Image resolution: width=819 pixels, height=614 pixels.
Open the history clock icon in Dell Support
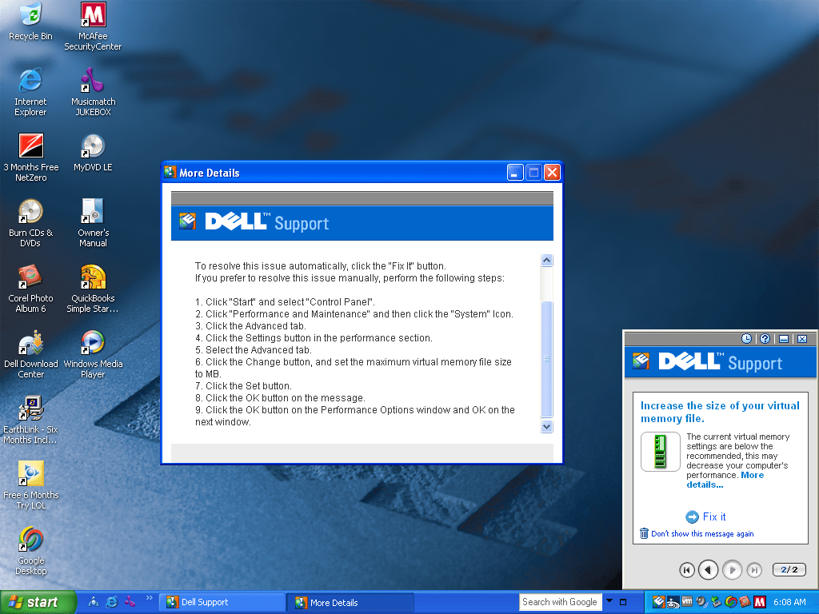[746, 339]
